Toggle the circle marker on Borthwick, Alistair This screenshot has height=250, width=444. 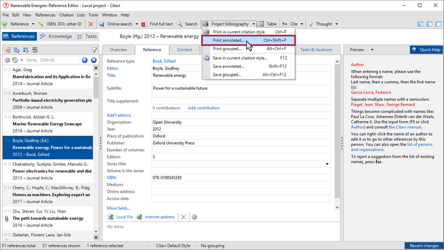point(10,117)
